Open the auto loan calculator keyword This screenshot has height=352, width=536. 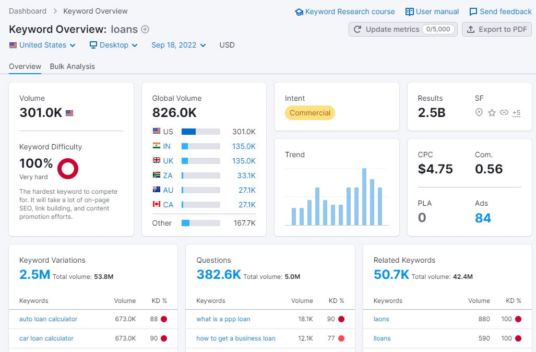[x=48, y=319]
